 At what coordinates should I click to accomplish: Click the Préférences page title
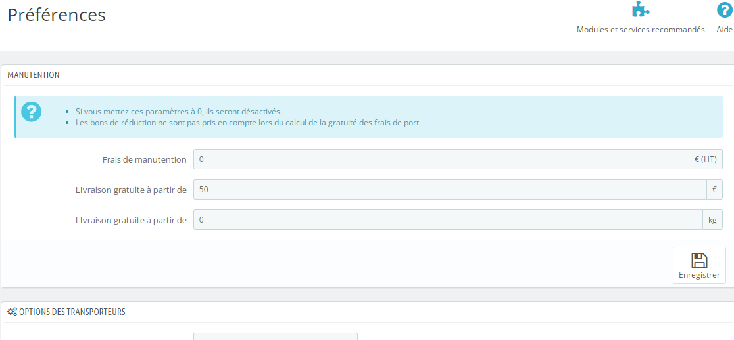coord(57,15)
